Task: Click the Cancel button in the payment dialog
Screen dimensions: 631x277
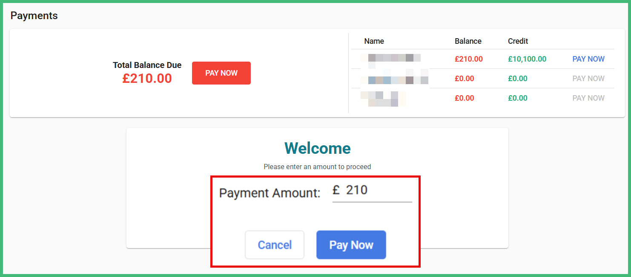Action: [x=274, y=245]
